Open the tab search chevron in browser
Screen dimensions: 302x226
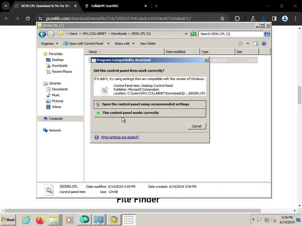tap(6, 6)
